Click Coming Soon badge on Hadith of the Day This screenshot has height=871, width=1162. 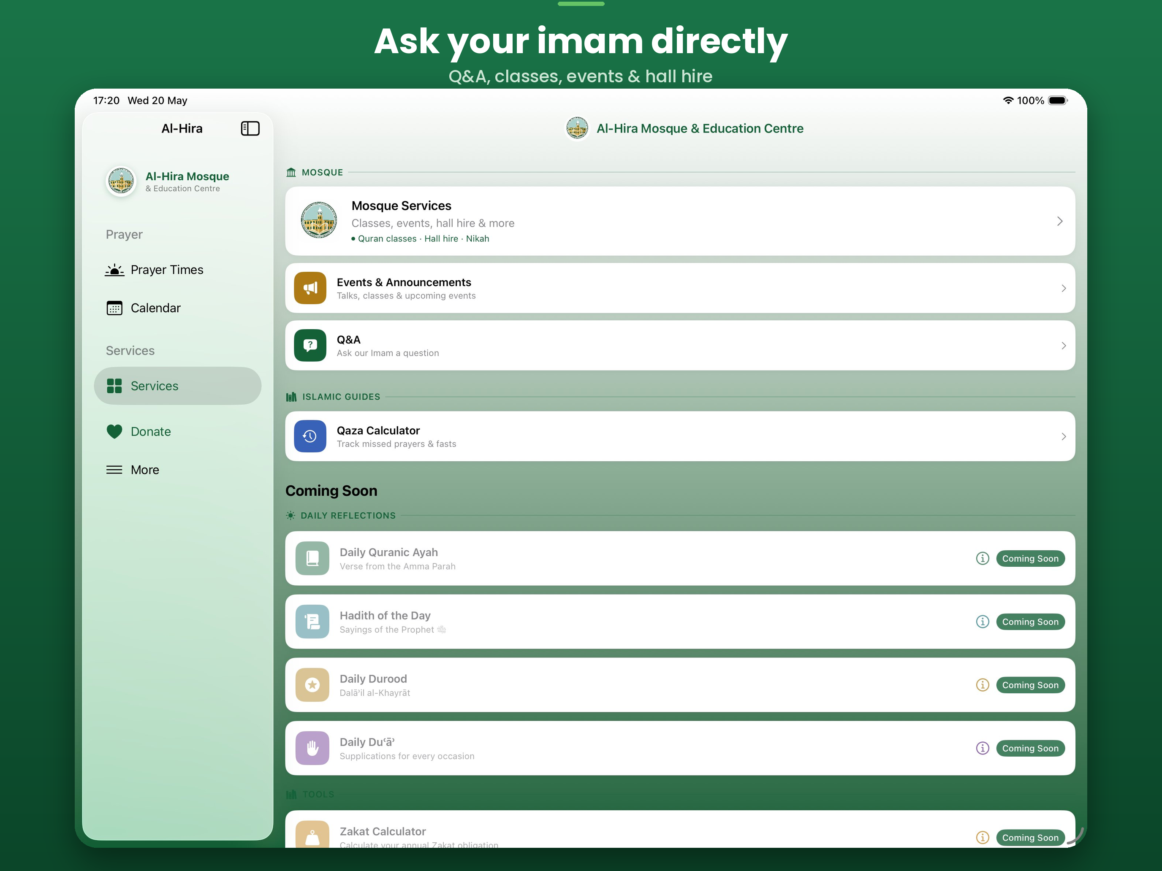(1030, 622)
